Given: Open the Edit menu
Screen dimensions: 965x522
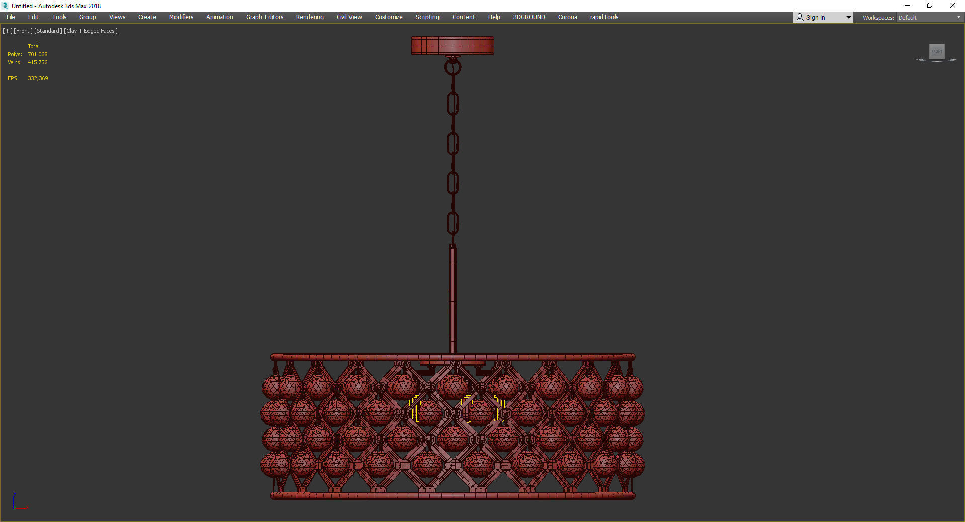Looking at the screenshot, I should 33,17.
